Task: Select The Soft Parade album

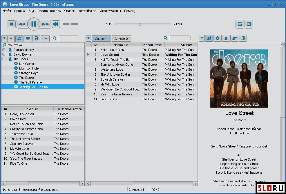Action: pyautogui.click(x=30, y=82)
